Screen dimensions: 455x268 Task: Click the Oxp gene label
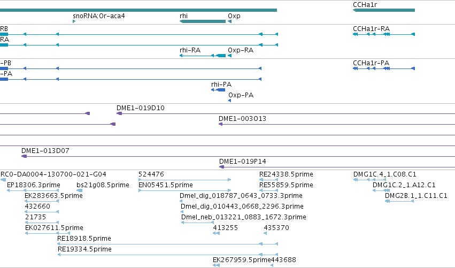click(x=234, y=16)
